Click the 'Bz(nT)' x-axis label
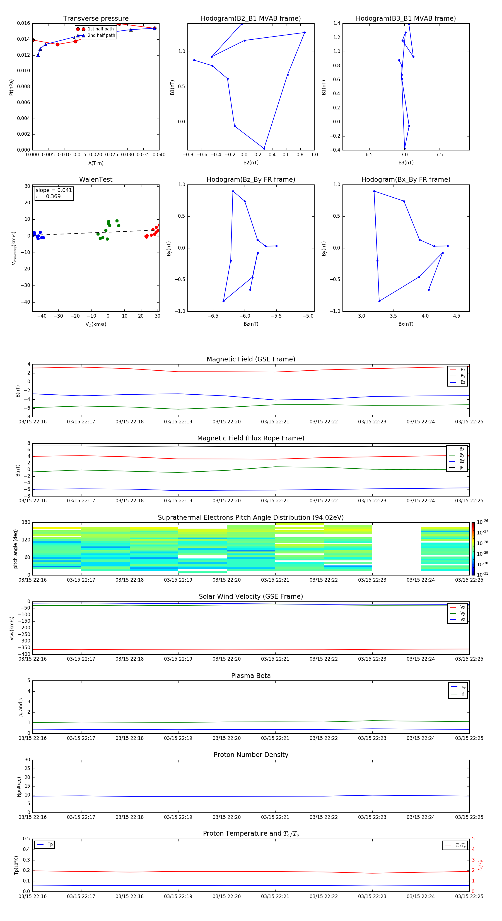Image resolution: width=502 pixels, height=921 pixels. click(x=251, y=324)
